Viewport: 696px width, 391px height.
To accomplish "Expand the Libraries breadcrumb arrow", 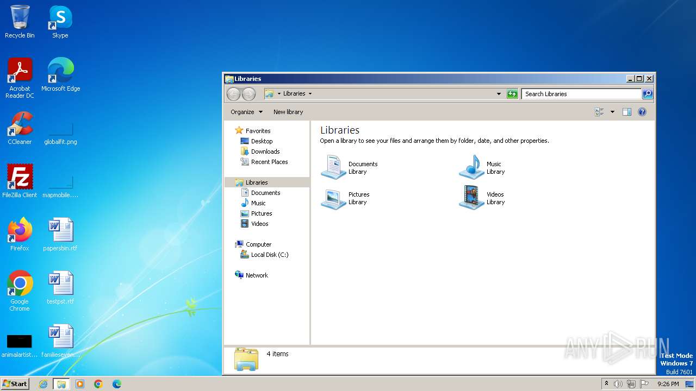I will point(310,93).
